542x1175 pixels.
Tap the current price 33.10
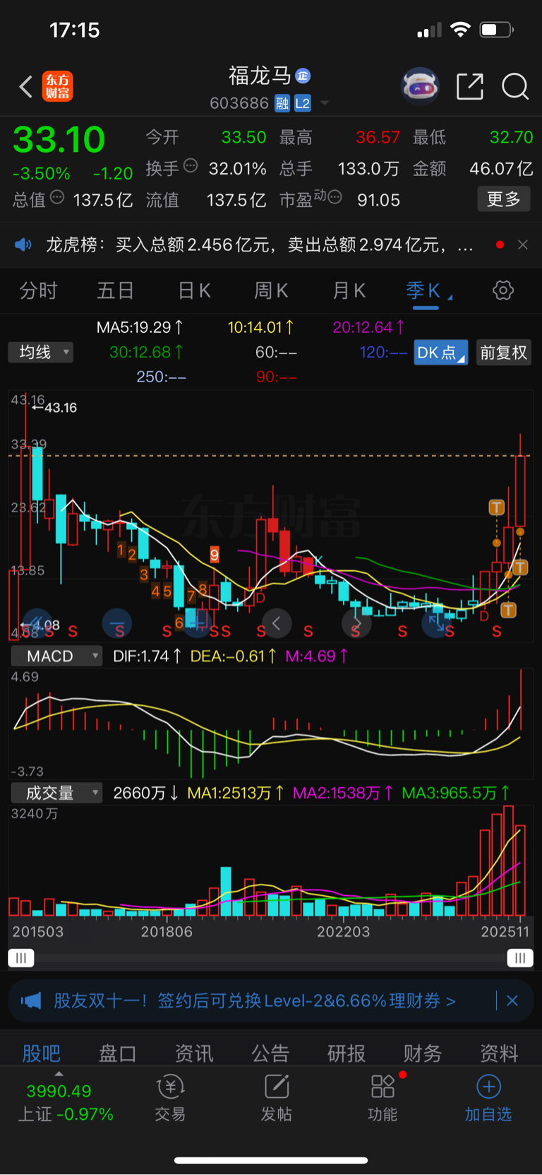pyautogui.click(x=59, y=139)
